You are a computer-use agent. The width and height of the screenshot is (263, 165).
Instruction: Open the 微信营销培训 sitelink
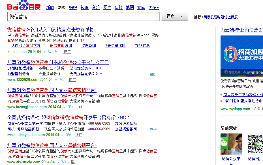pos(61,46)
